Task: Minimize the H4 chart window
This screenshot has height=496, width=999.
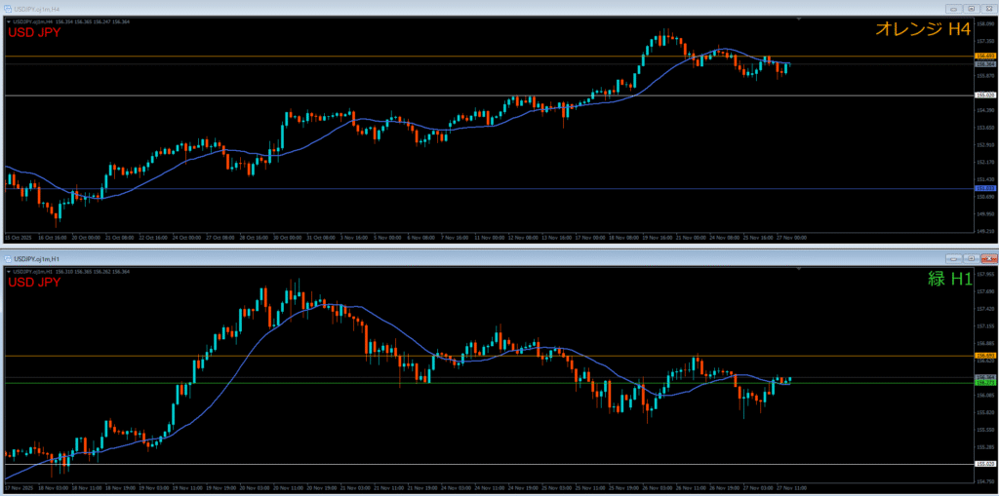Action: click(x=953, y=9)
